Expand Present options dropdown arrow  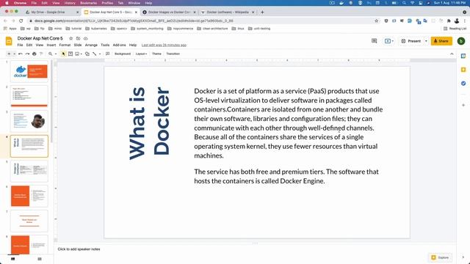(426, 41)
